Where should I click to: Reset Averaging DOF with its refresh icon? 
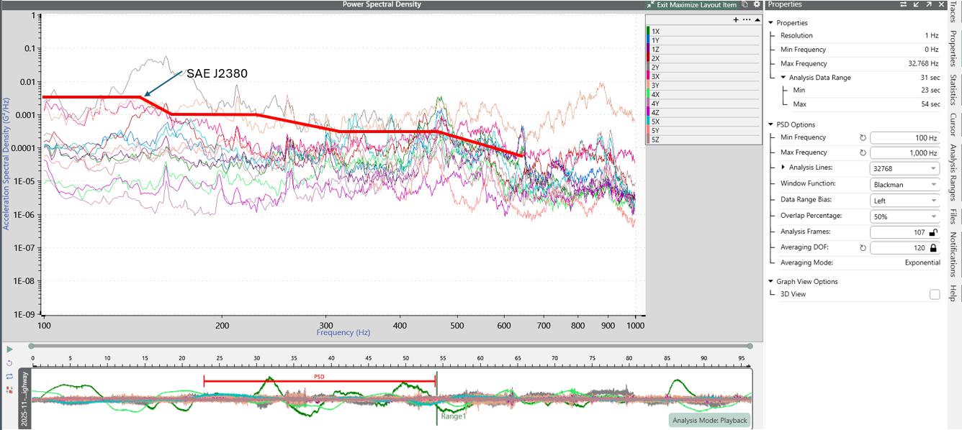[863, 248]
